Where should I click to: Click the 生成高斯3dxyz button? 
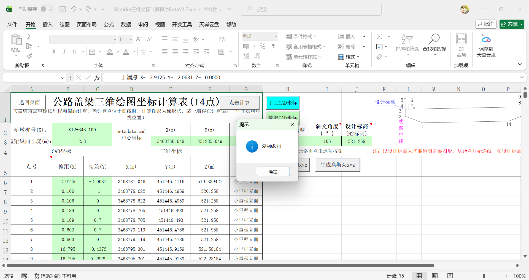[338, 165]
